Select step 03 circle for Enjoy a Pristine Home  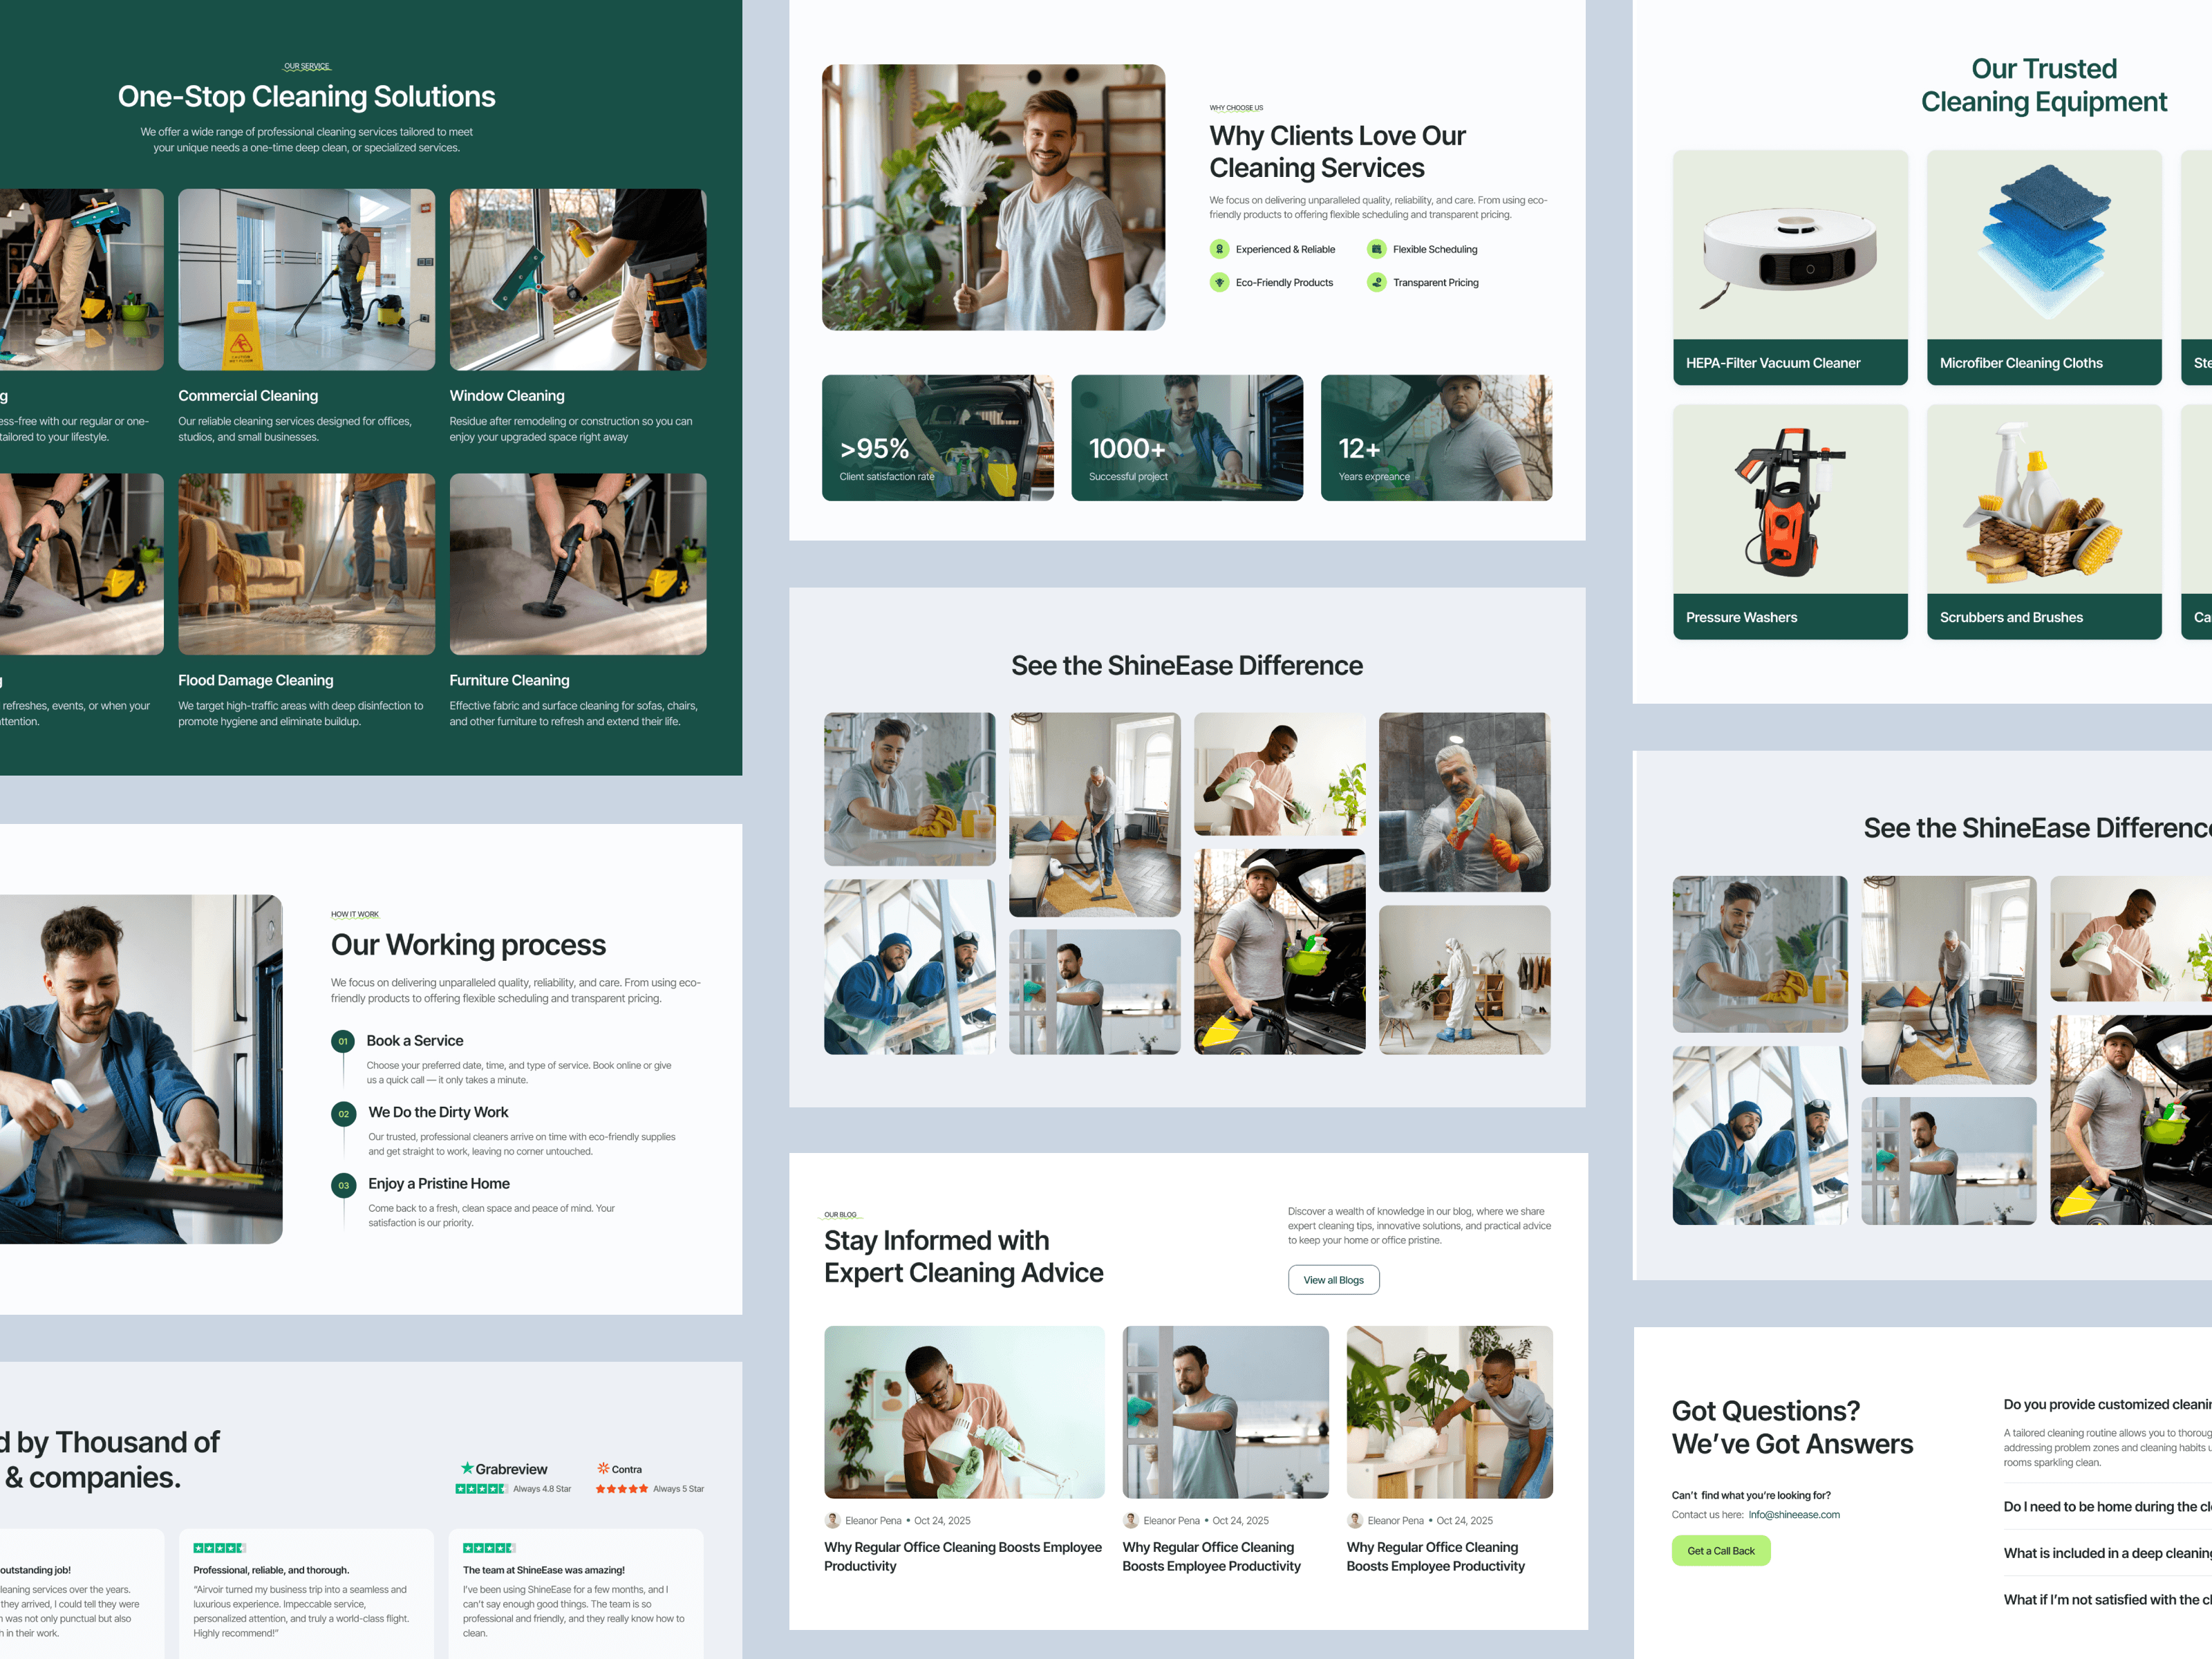pos(343,1185)
